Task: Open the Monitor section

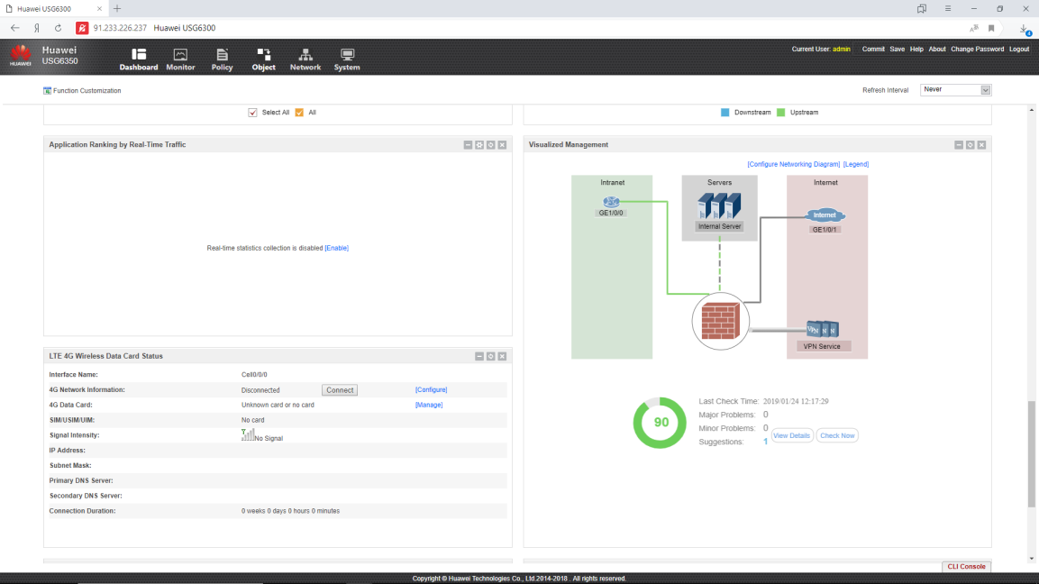Action: click(x=180, y=59)
